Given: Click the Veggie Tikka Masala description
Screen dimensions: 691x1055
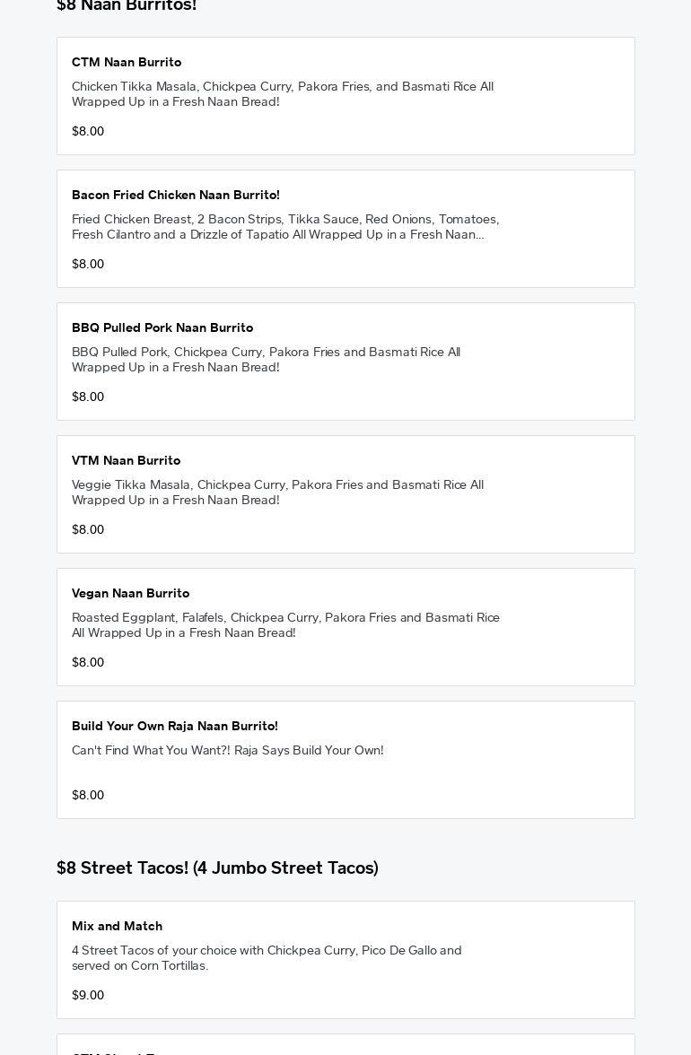Looking at the screenshot, I should click(277, 493).
